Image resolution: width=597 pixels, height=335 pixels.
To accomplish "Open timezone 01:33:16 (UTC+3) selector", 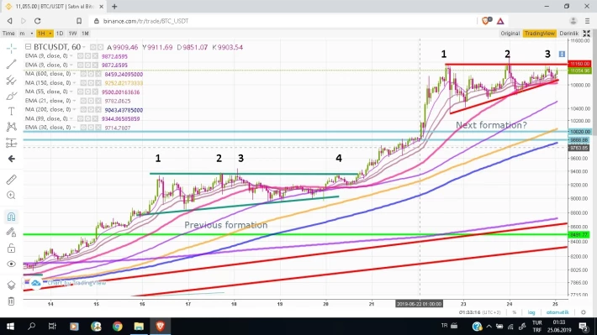I will pos(480,312).
